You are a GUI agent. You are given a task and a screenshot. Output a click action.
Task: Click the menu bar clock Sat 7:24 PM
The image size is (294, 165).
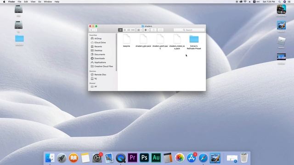[269, 2]
